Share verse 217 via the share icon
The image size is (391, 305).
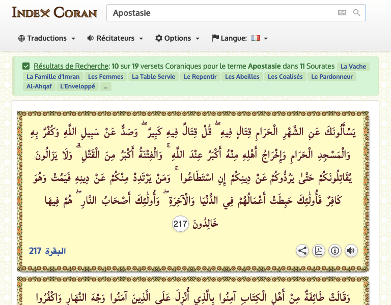(302, 251)
